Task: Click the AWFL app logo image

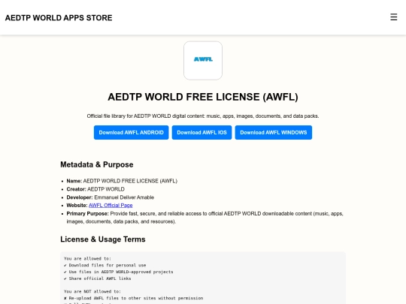Action: pos(203,61)
